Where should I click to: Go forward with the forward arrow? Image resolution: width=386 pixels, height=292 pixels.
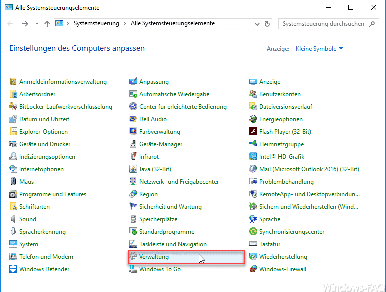25,24
